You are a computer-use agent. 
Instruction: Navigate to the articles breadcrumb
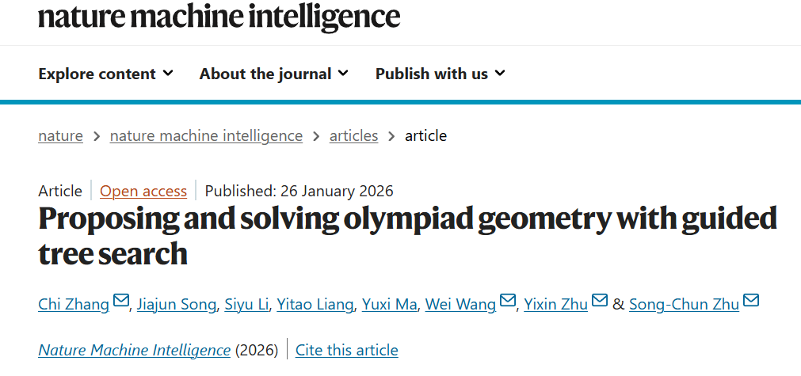[x=353, y=135]
